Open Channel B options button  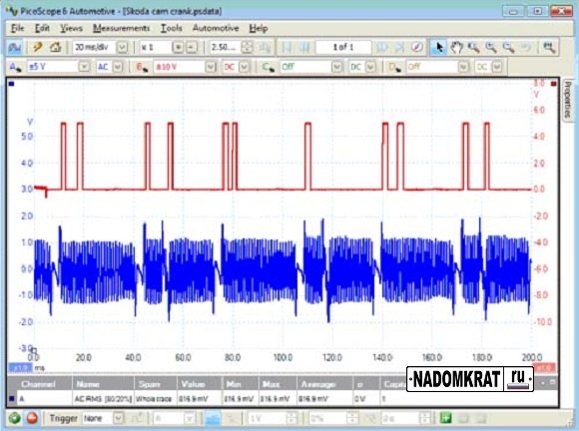(x=142, y=67)
